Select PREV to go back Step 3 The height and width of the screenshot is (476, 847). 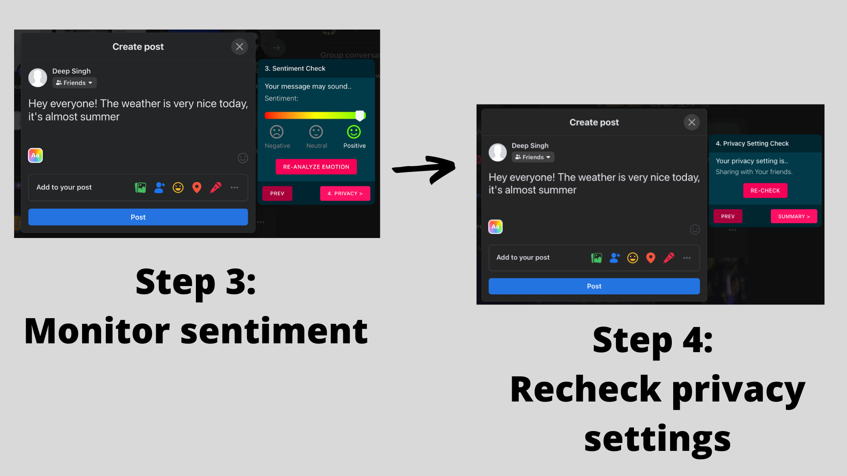tap(728, 216)
